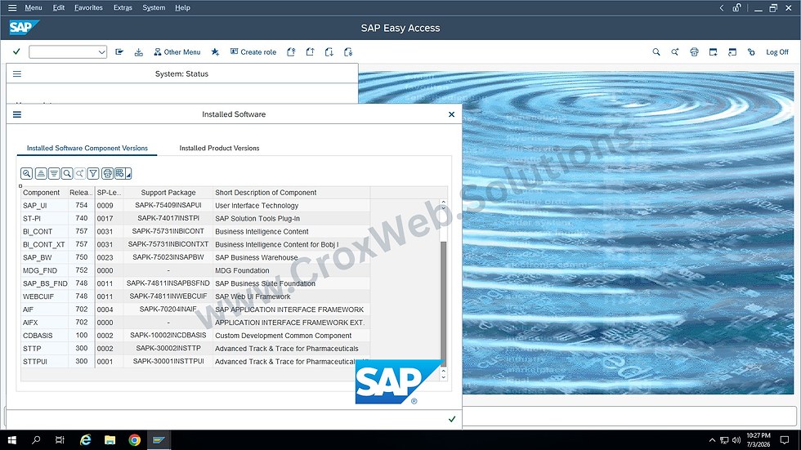This screenshot has width=801, height=450.
Task: Select the SAP_BW component cell
Action: [x=44, y=257]
